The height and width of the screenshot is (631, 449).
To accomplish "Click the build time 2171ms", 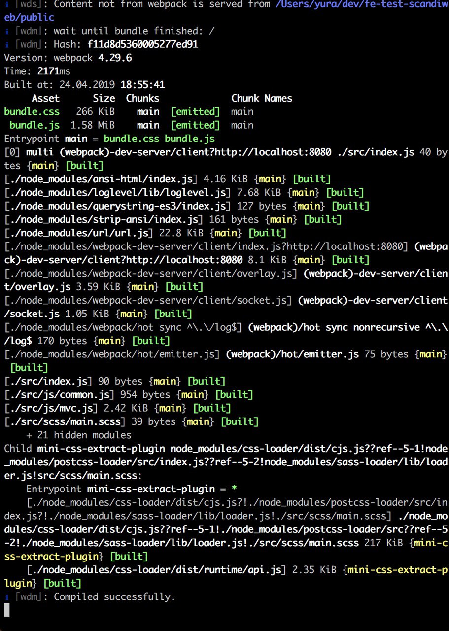I will point(54,71).
